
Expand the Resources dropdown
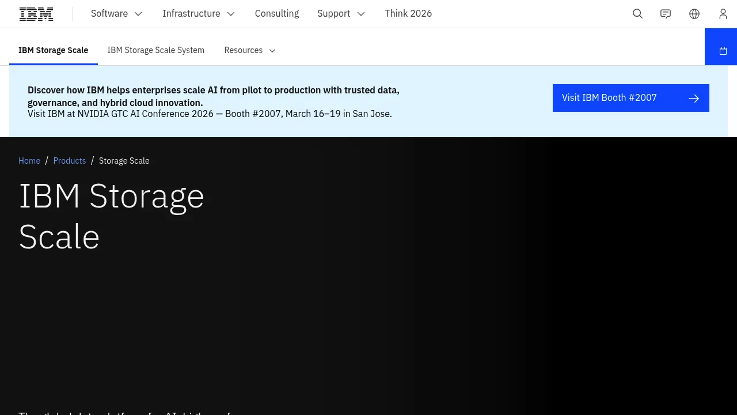point(250,50)
